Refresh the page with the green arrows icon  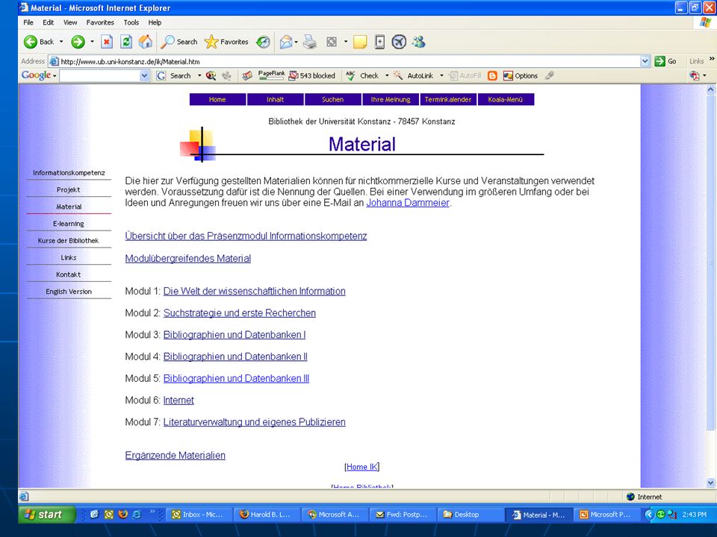(126, 42)
